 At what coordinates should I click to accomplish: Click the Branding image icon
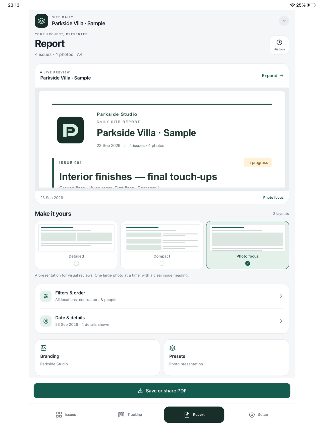tap(43, 348)
